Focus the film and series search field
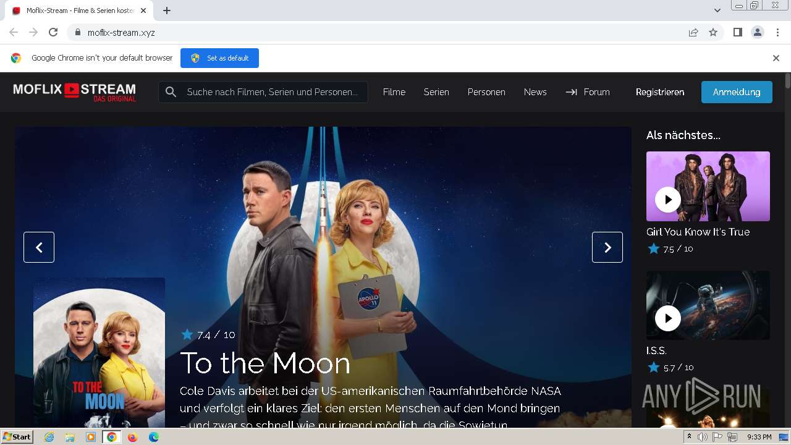The width and height of the screenshot is (791, 445). pos(263,92)
